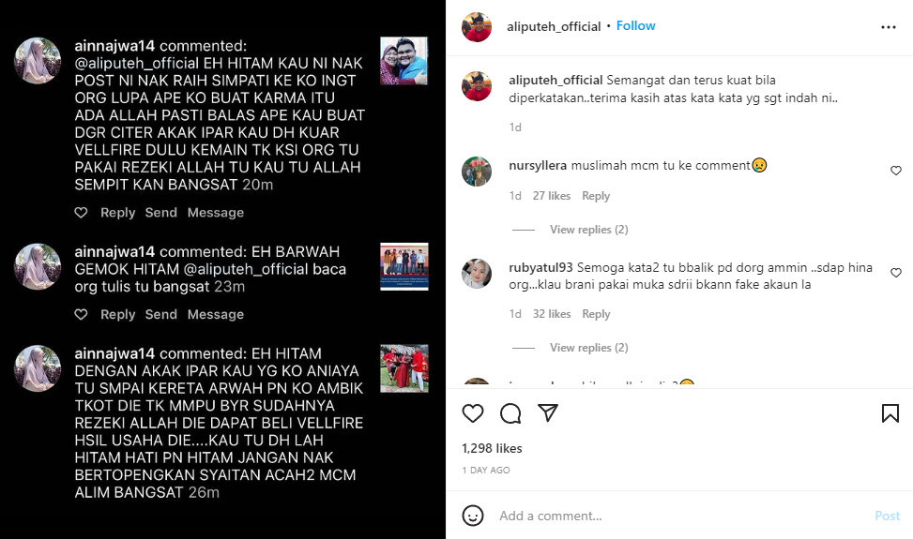This screenshot has height=539, width=913.
Task: Open emoji picker smiley icon
Action: [473, 516]
